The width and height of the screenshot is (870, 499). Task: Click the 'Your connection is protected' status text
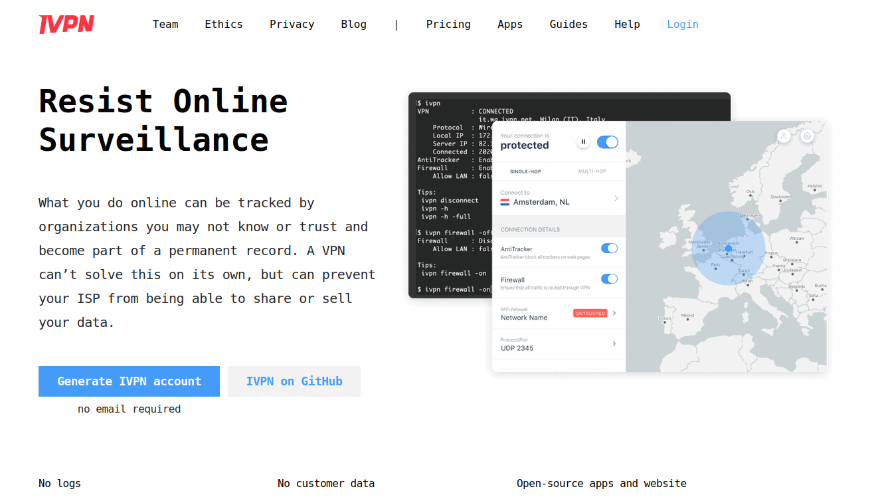point(525,142)
